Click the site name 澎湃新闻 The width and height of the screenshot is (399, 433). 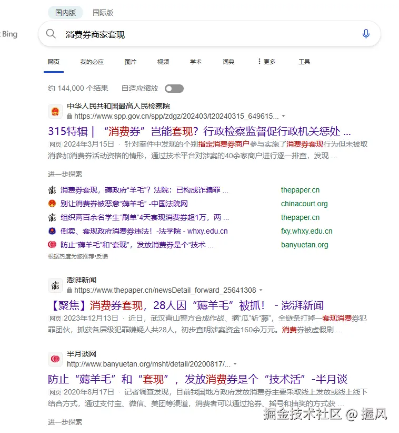coord(82,280)
